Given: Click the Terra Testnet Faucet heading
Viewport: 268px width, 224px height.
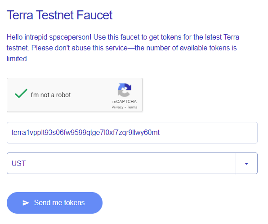Looking at the screenshot, I should pos(59,15).
